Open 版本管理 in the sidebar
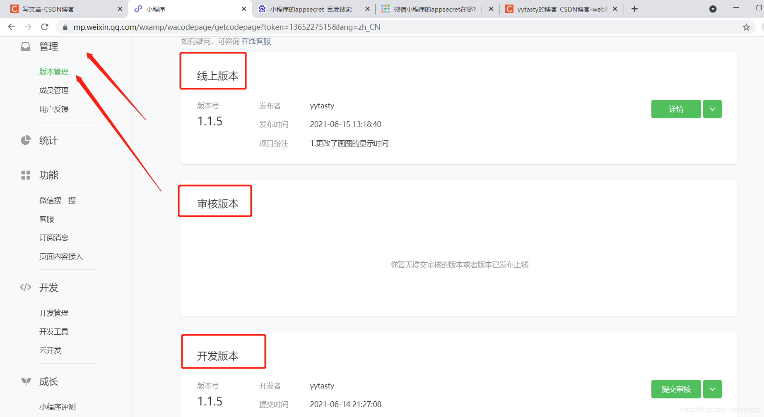Screen dimensions: 764x417 tap(54, 72)
